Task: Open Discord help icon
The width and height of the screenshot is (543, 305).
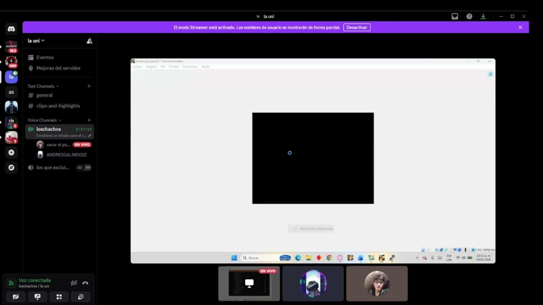Action: coord(469,17)
